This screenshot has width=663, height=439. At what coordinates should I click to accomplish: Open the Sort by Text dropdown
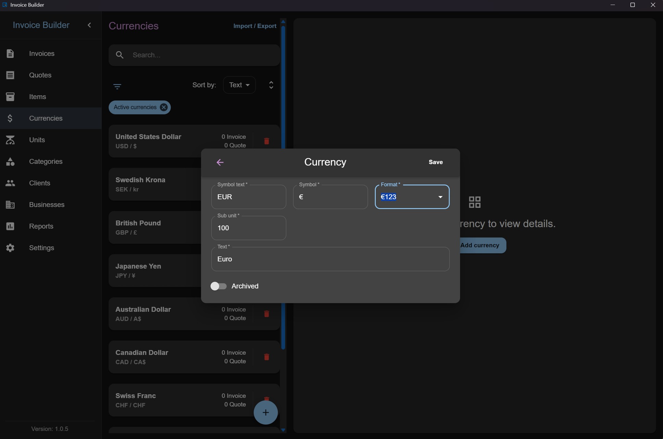click(x=239, y=85)
